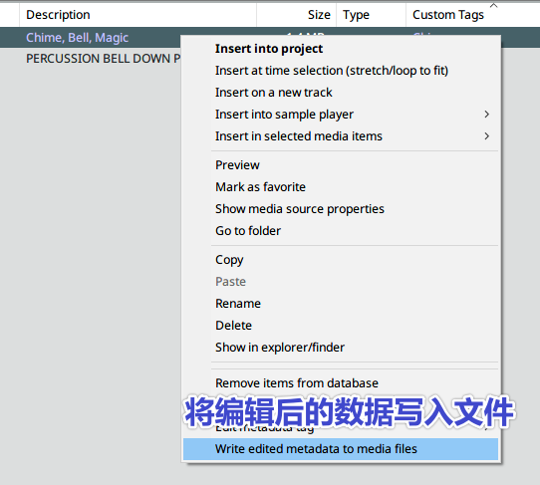Image resolution: width=540 pixels, height=485 pixels.
Task: Open Insert into sample player submenu
Action: point(341,115)
